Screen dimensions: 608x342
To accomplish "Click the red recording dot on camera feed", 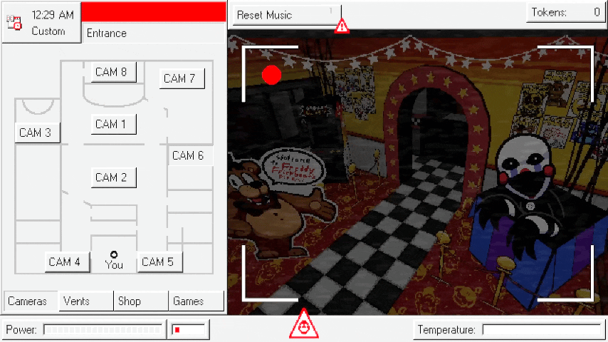I will pyautogui.click(x=271, y=75).
